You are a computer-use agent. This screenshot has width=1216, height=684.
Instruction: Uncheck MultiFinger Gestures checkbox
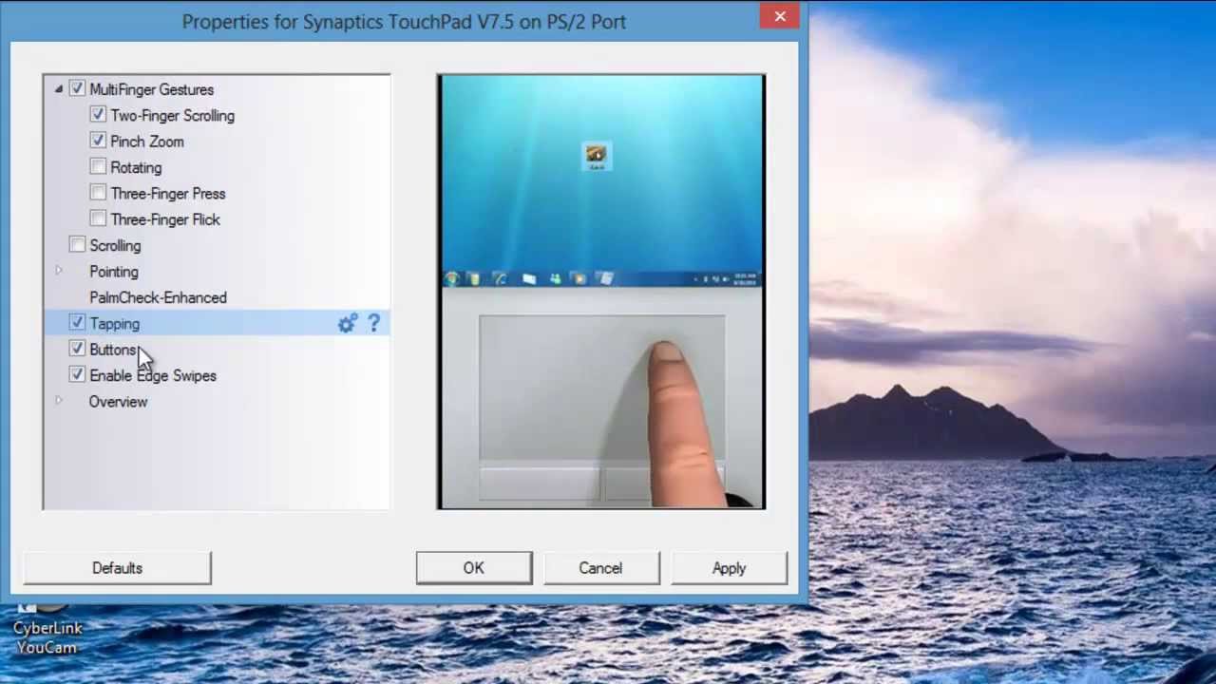77,89
